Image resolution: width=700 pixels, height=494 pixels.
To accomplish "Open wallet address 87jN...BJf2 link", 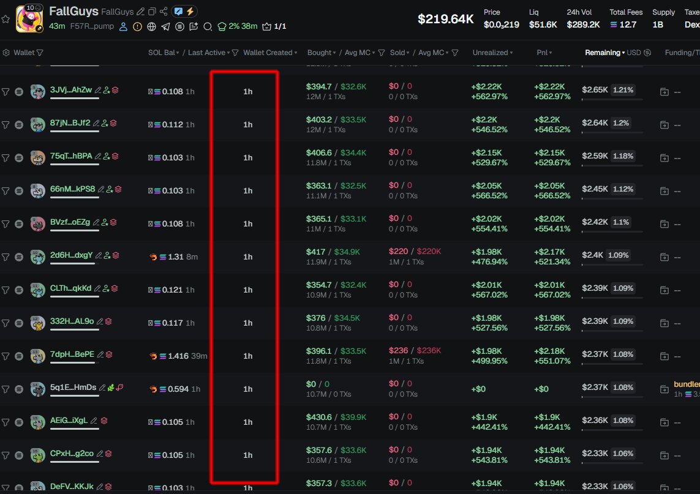I will [x=70, y=123].
